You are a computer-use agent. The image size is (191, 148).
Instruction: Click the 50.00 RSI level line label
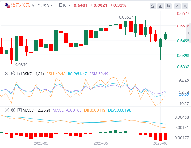[184, 94]
